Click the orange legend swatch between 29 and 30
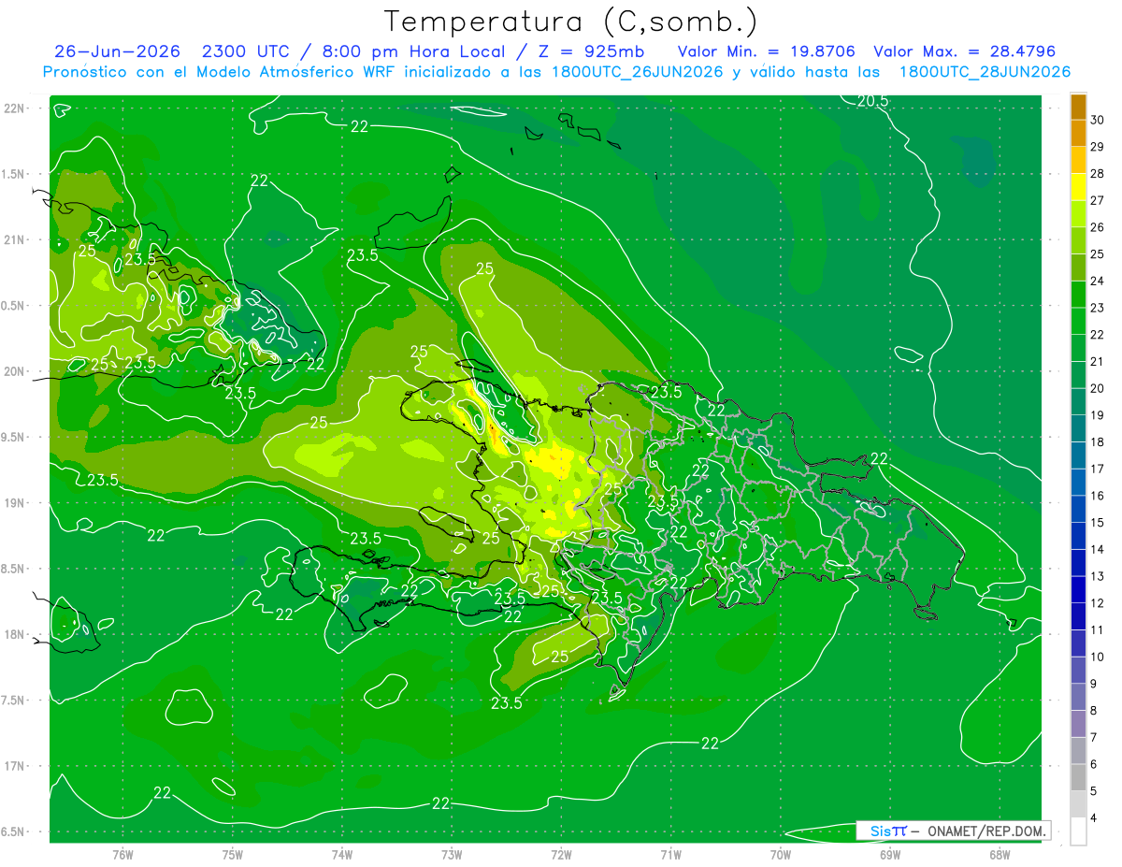Image resolution: width=1122 pixels, height=867 pixels. pyautogui.click(x=1078, y=133)
